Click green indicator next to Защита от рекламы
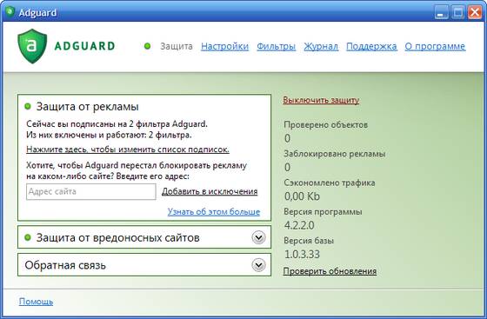Screen dimensions: 487x319 28,106
